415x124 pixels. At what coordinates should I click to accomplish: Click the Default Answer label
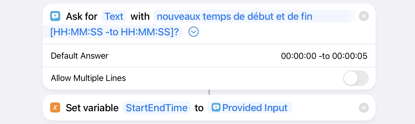pos(79,56)
